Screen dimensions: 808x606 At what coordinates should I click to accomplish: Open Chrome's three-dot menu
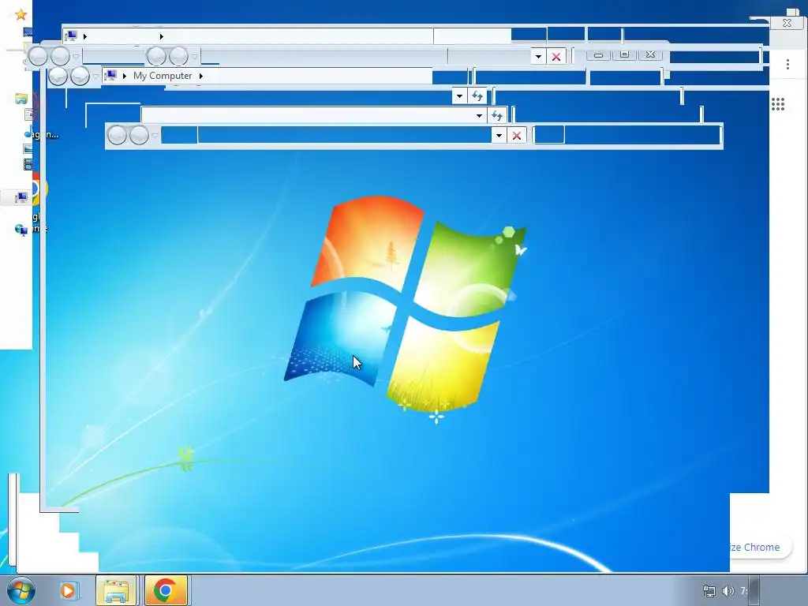click(787, 65)
